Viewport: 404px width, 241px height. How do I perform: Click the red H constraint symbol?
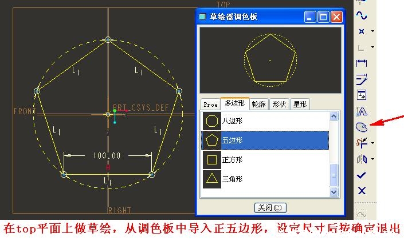point(108,167)
